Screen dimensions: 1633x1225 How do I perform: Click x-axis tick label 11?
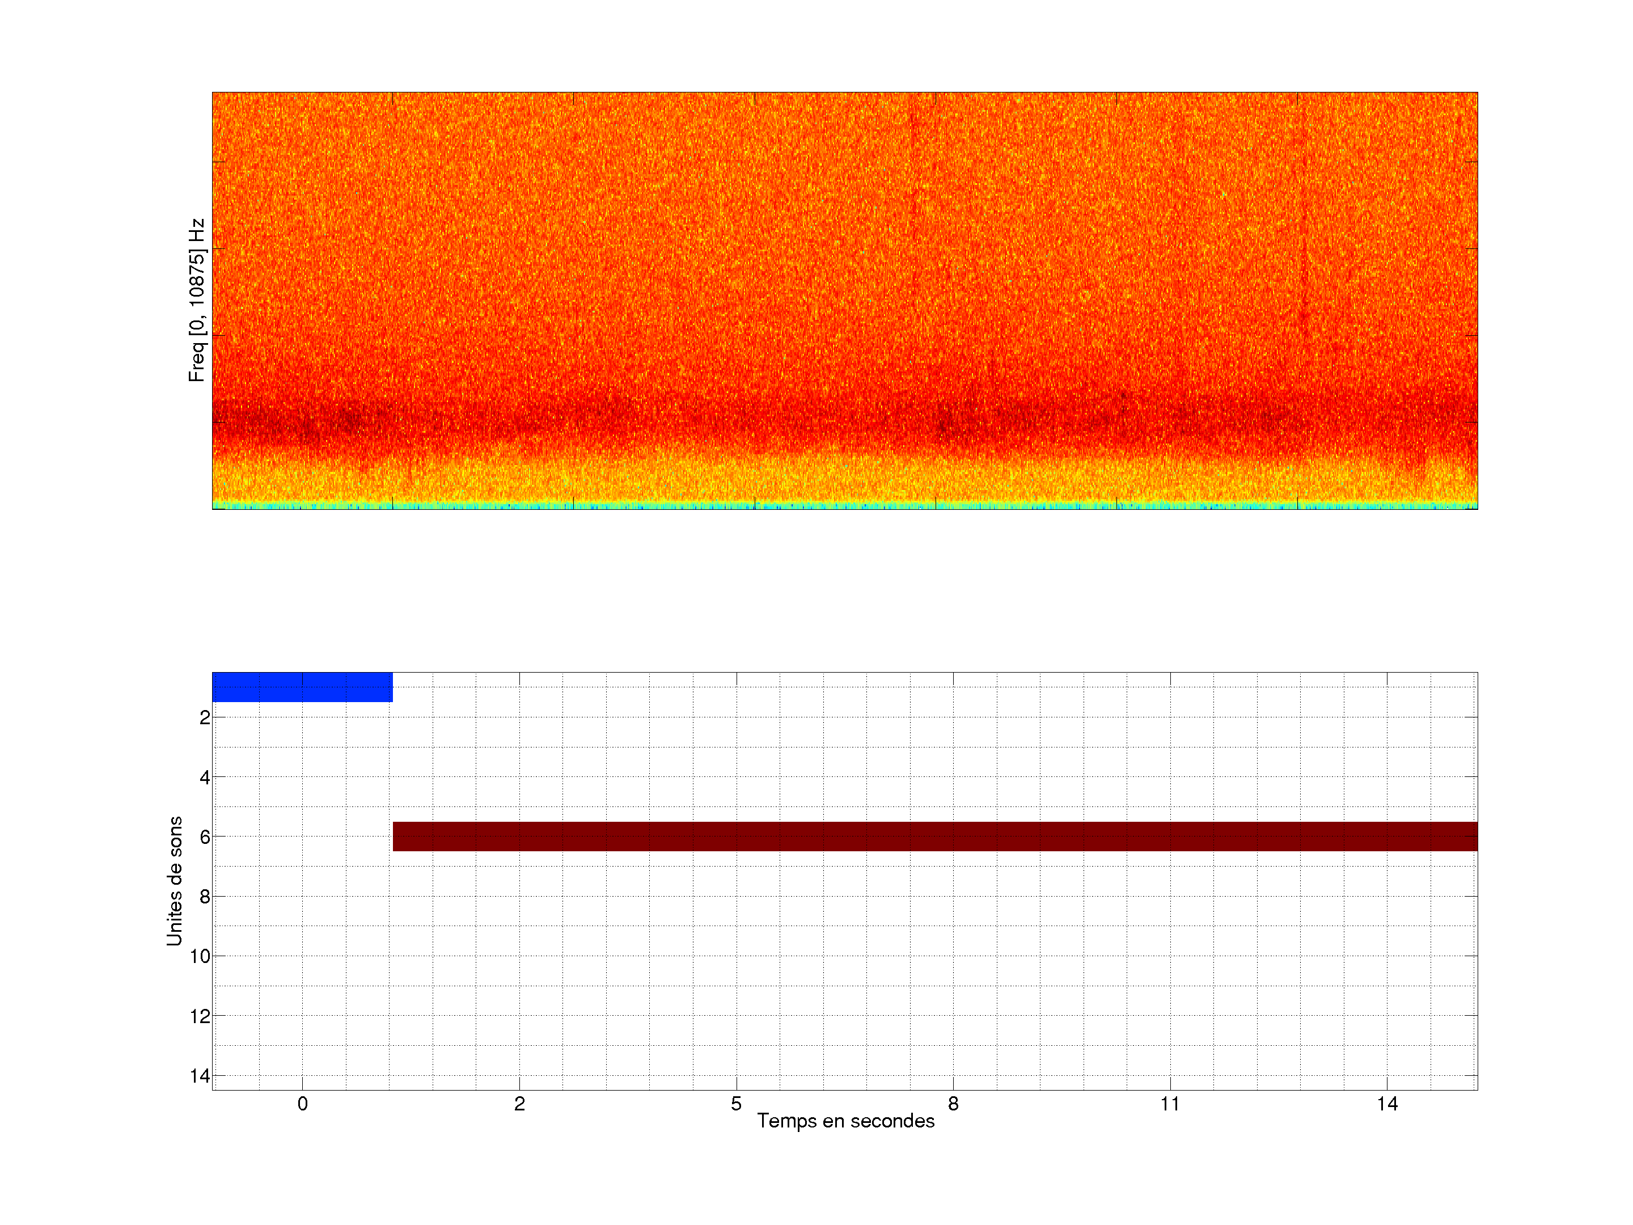1170,1104
